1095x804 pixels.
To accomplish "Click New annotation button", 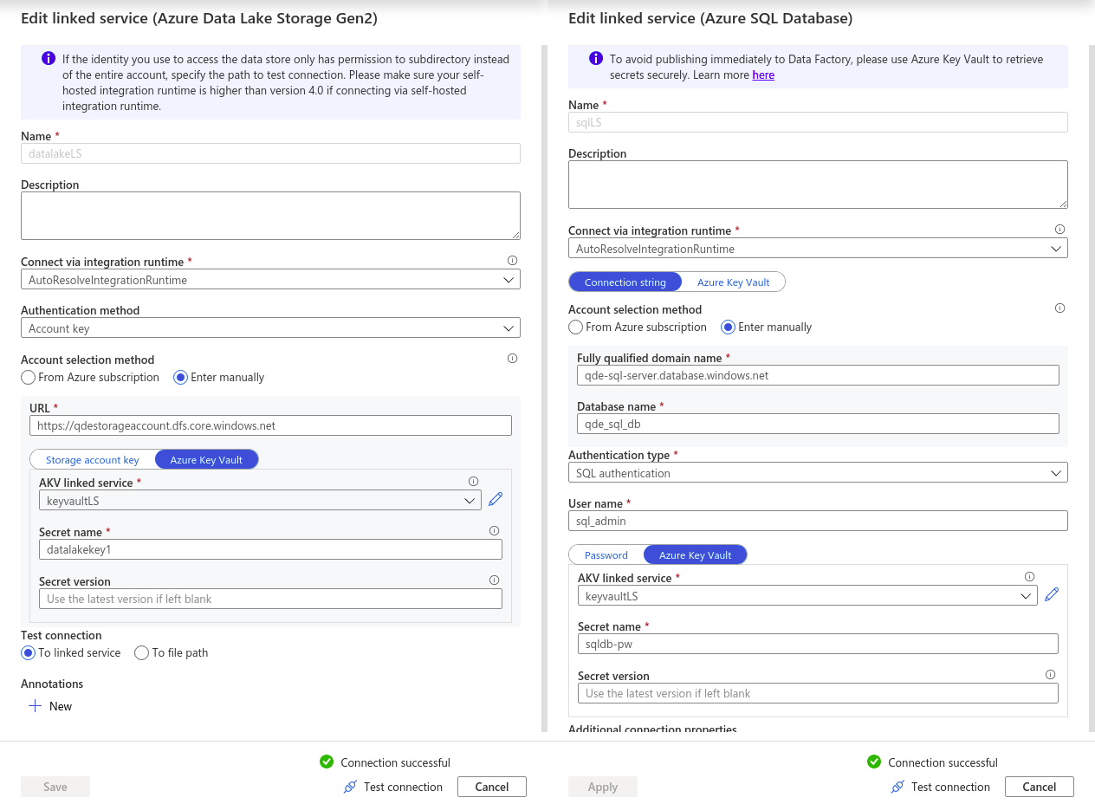I will point(50,706).
